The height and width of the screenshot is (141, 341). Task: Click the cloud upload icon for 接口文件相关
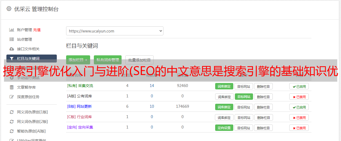[x=12, y=49]
